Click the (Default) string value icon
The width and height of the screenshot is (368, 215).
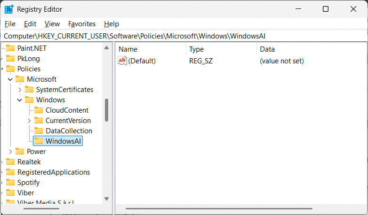tap(122, 61)
